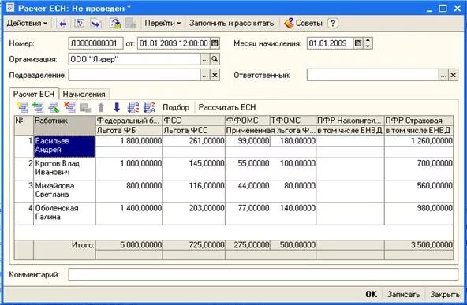467x305 pixels.
Task: Move row up with the up arrow icon
Action: [101, 107]
